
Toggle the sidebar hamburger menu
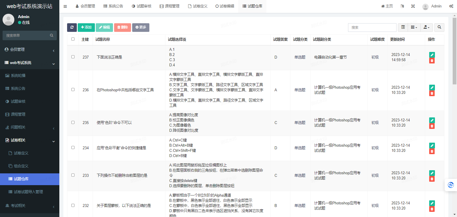[x=65, y=6]
